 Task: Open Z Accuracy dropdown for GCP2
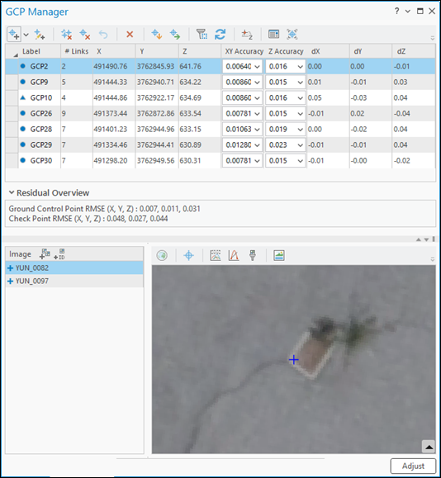pyautogui.click(x=300, y=66)
